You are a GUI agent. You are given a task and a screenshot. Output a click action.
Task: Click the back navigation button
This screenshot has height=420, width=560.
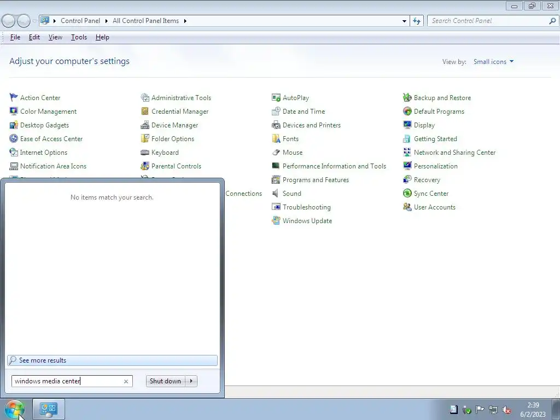click(9, 21)
